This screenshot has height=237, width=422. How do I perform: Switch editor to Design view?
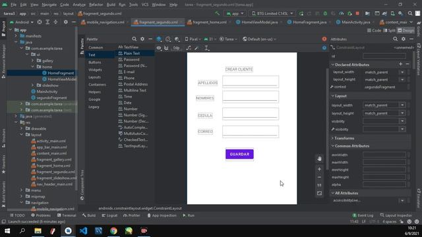pos(406,30)
